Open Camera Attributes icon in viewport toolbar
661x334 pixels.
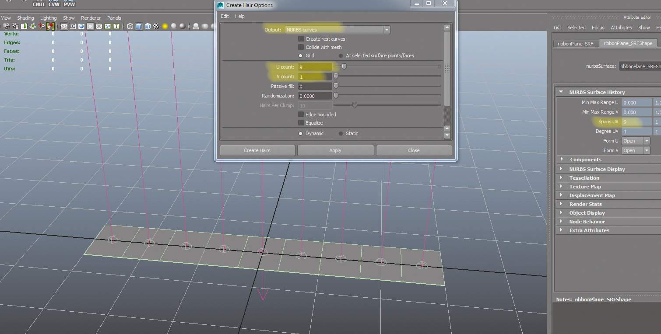coord(15,26)
